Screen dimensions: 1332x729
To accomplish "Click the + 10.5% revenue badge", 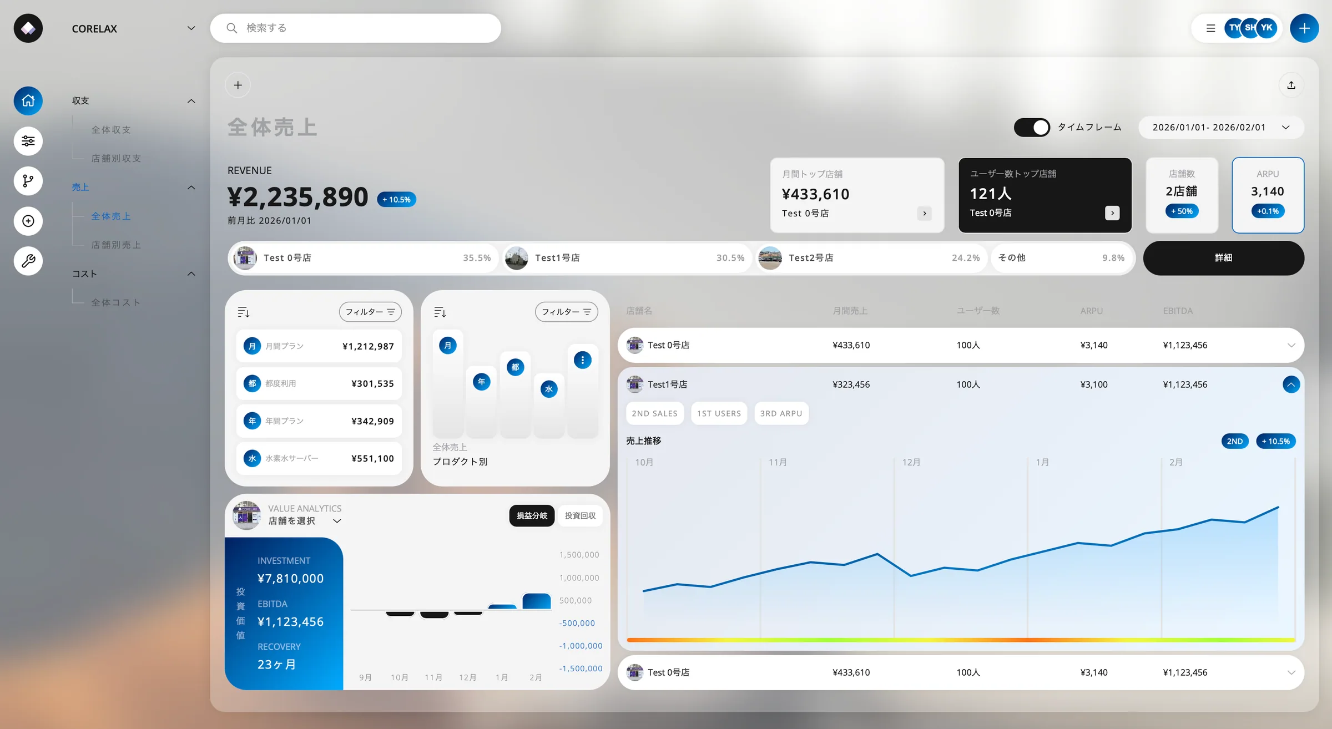I will pos(397,200).
